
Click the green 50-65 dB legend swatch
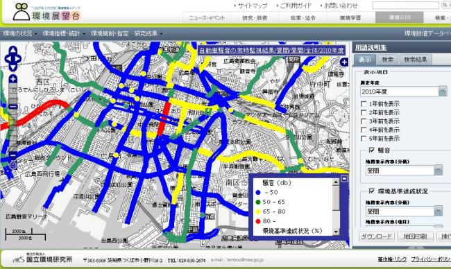258,202
